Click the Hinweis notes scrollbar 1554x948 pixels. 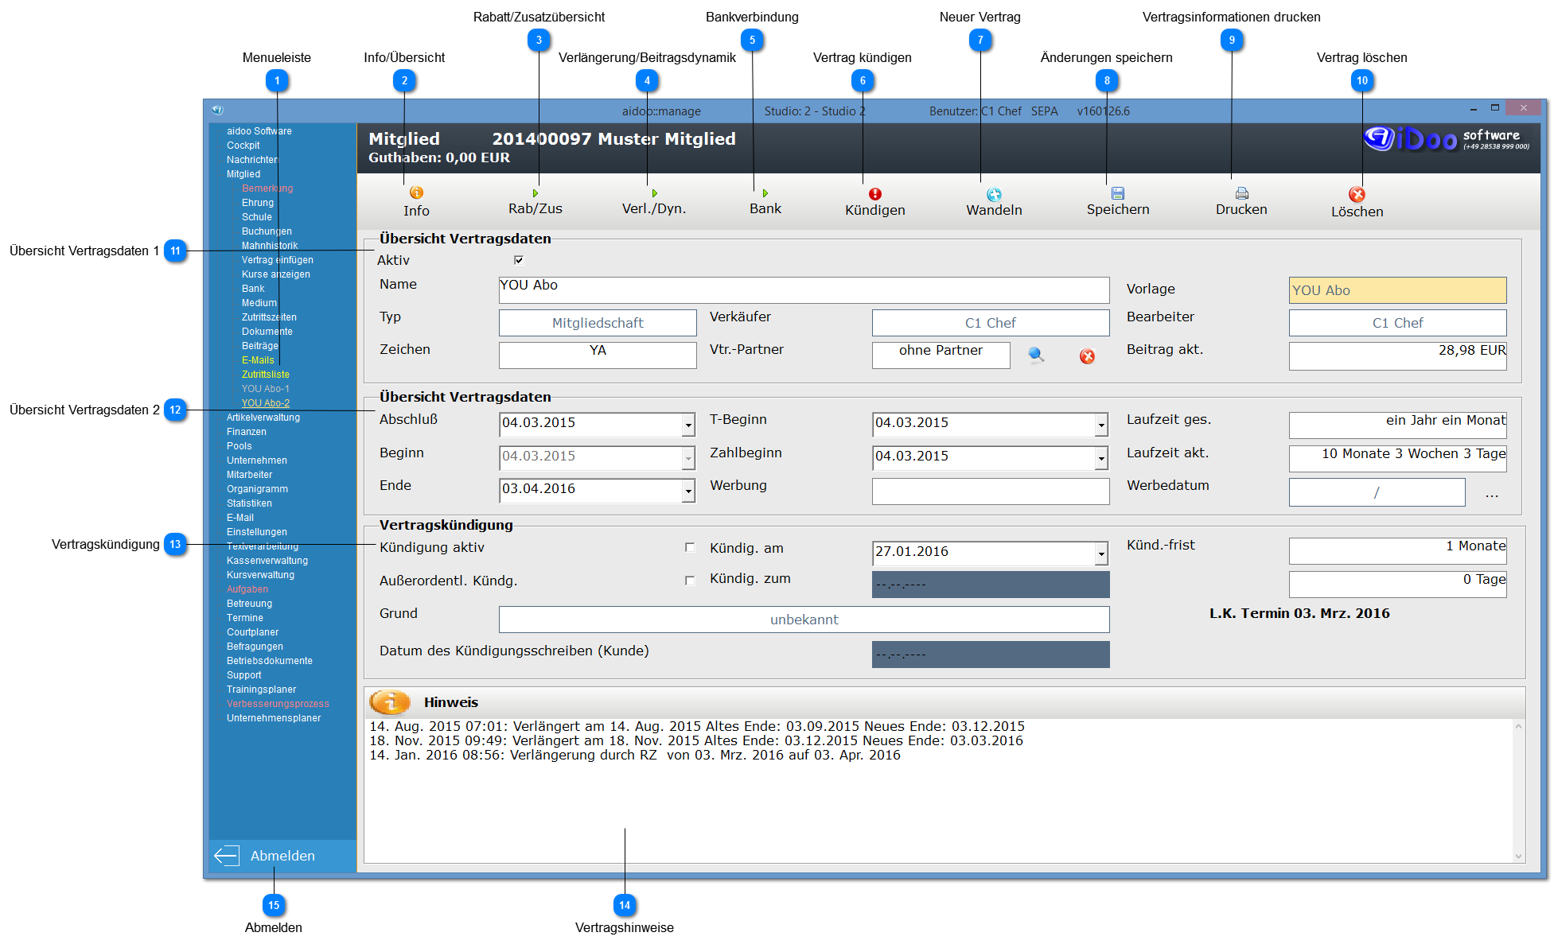1518,791
